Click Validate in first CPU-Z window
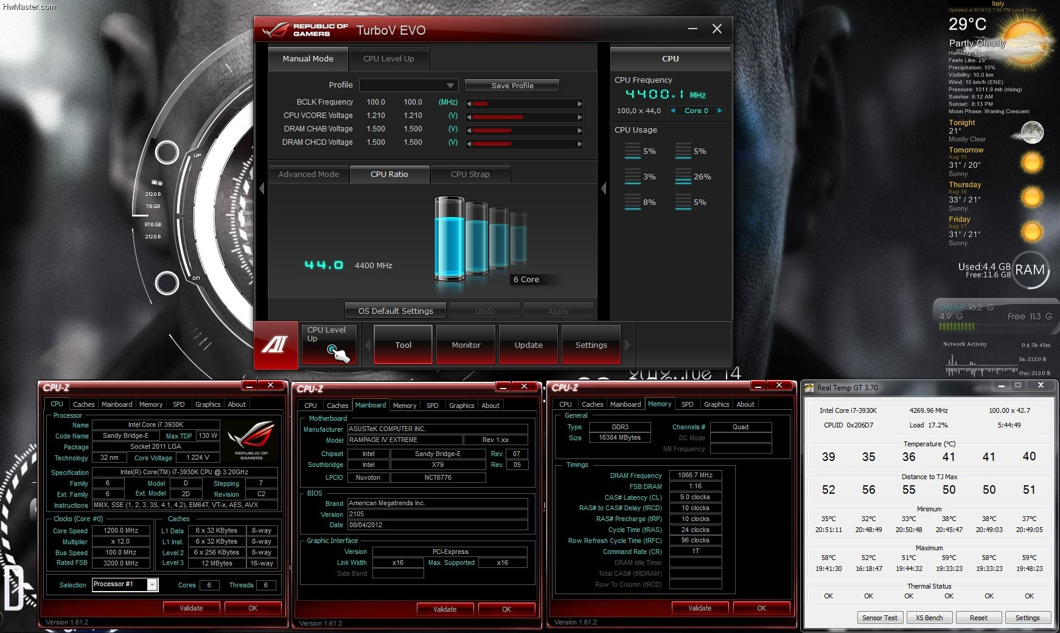This screenshot has width=1060, height=633. pos(191,608)
